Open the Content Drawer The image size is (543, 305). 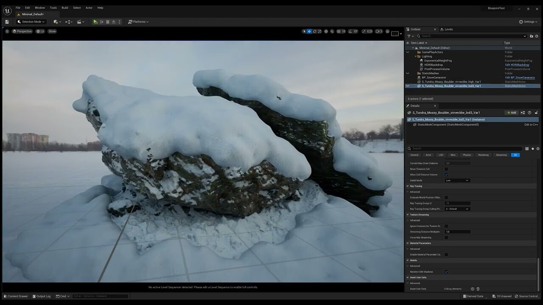click(16, 296)
